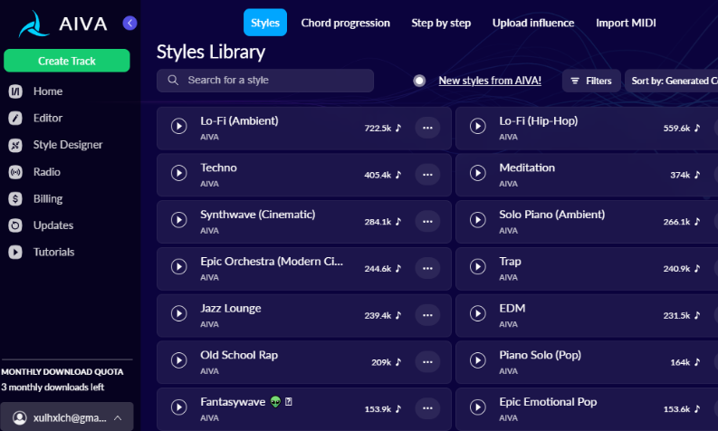Switch to the Upload influence tab
718x431 pixels.
(533, 23)
